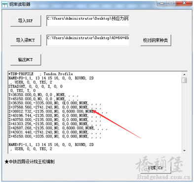The height and width of the screenshot is (183, 194).
Task: Click the NAME=F1-1 tendon line
Action: click(x=51, y=144)
